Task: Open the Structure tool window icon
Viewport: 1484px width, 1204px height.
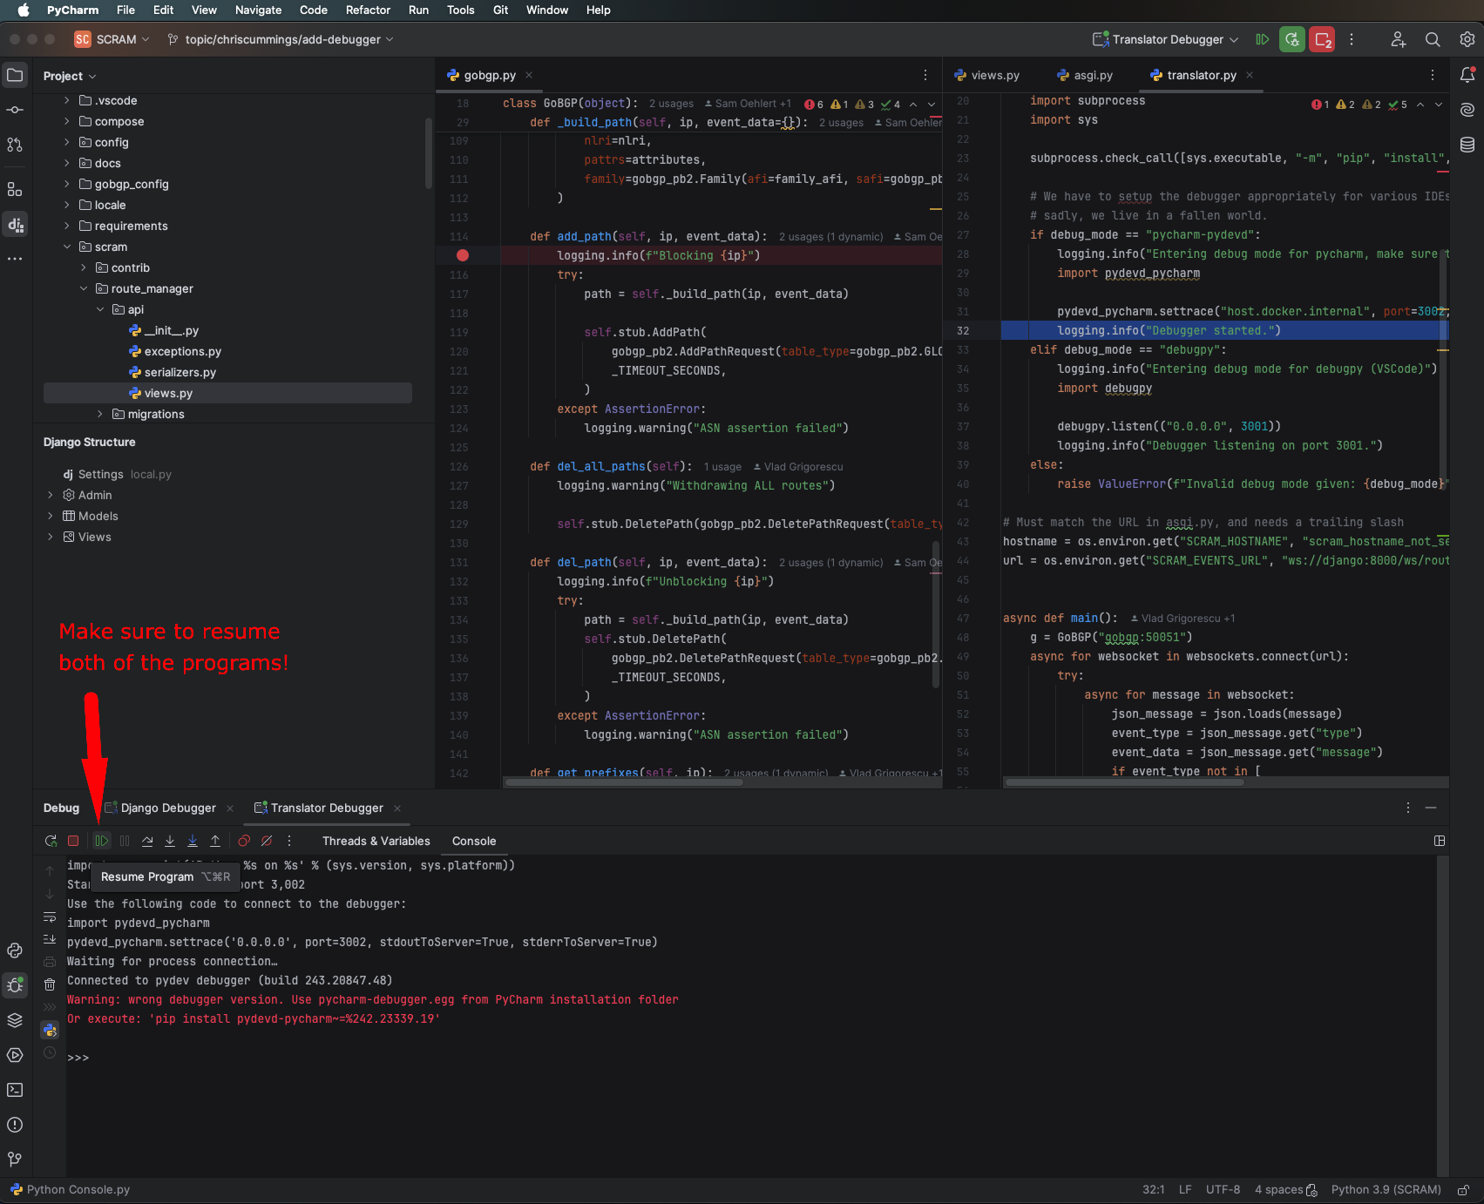Action: click(x=15, y=189)
